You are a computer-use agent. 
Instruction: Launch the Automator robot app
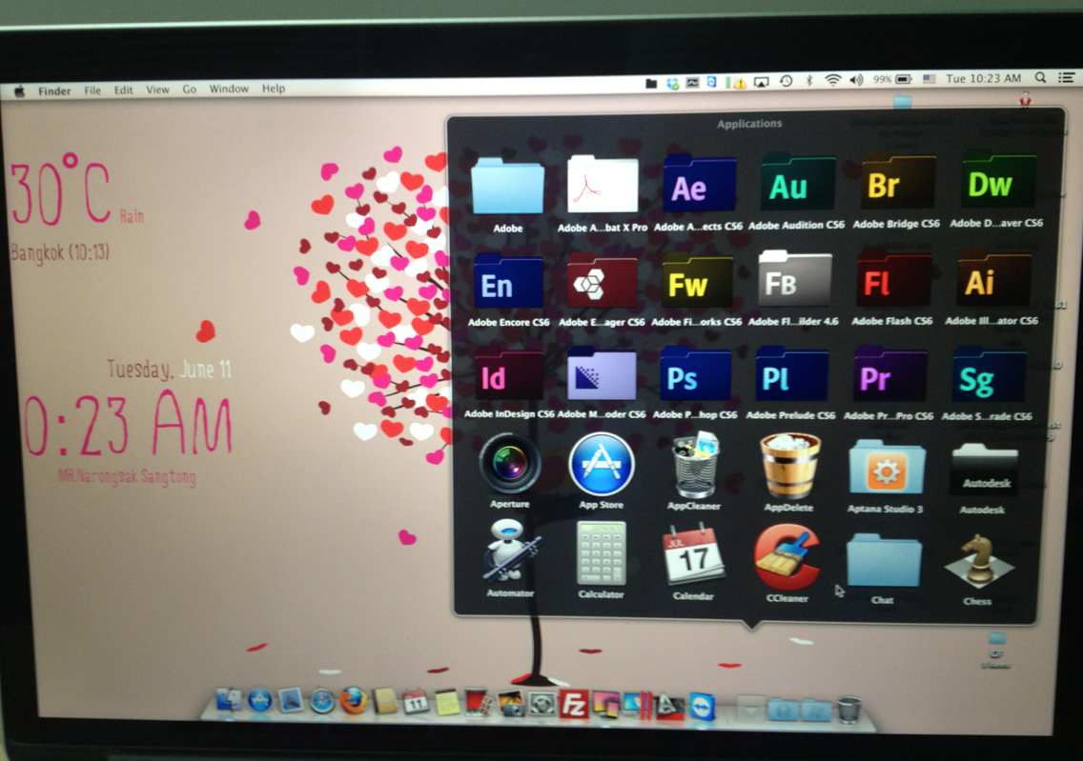click(x=510, y=552)
